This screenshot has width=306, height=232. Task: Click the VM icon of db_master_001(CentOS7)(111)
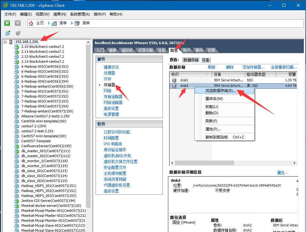click(17, 151)
